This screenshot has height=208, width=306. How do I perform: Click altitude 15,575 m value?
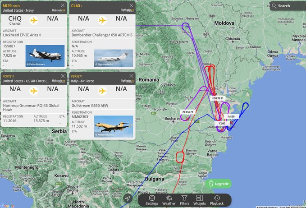pyautogui.click(x=41, y=121)
